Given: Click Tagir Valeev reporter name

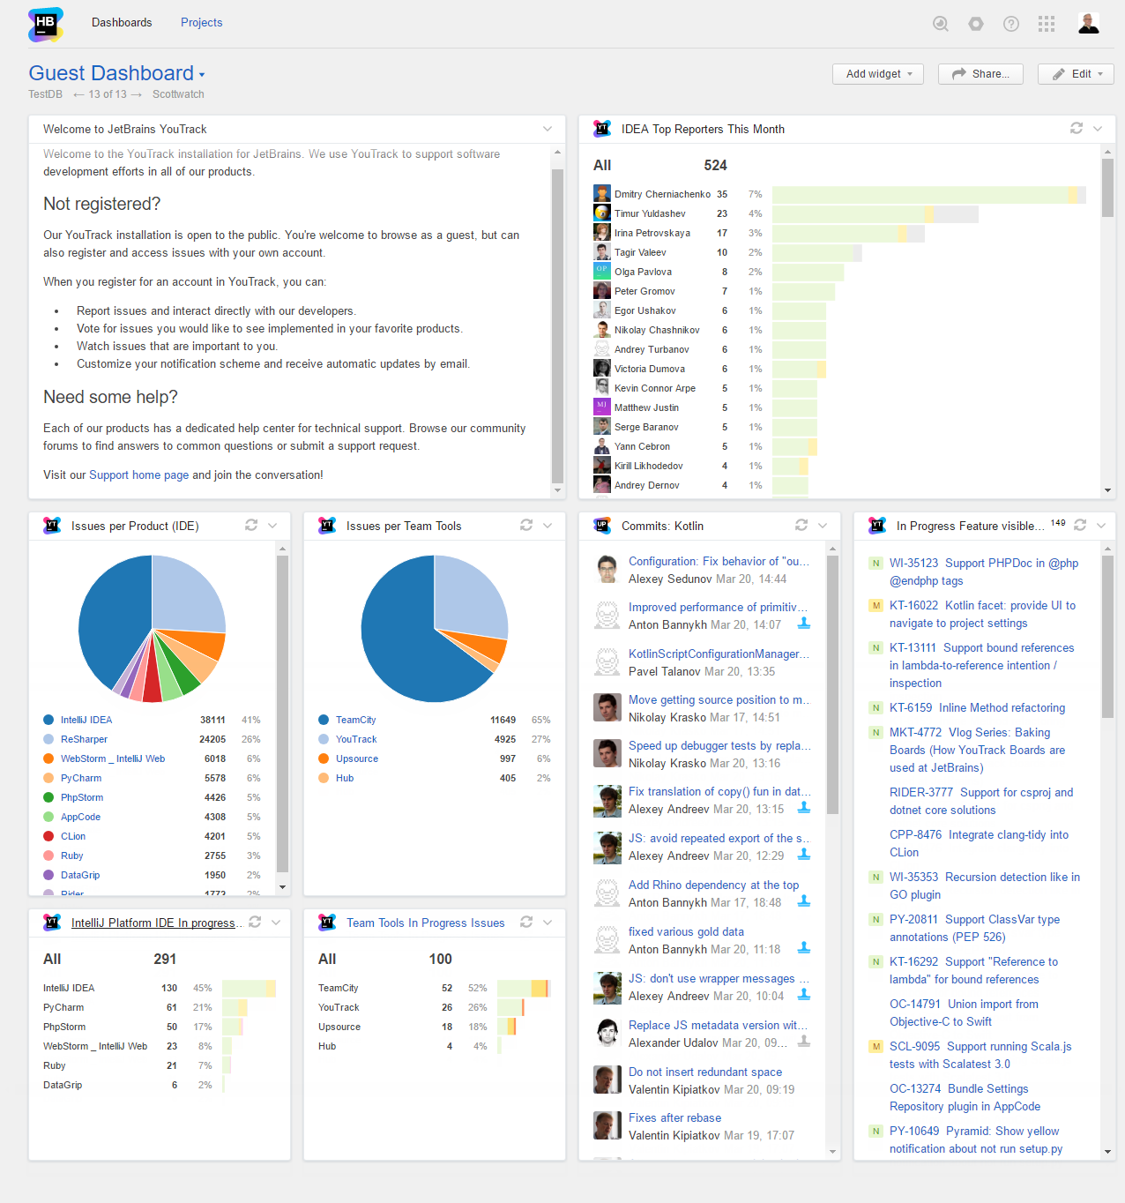Looking at the screenshot, I should point(640,252).
